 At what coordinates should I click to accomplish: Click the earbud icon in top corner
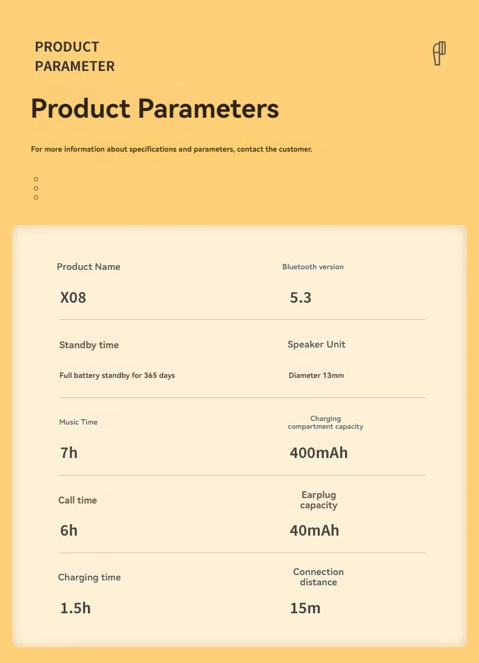click(439, 53)
